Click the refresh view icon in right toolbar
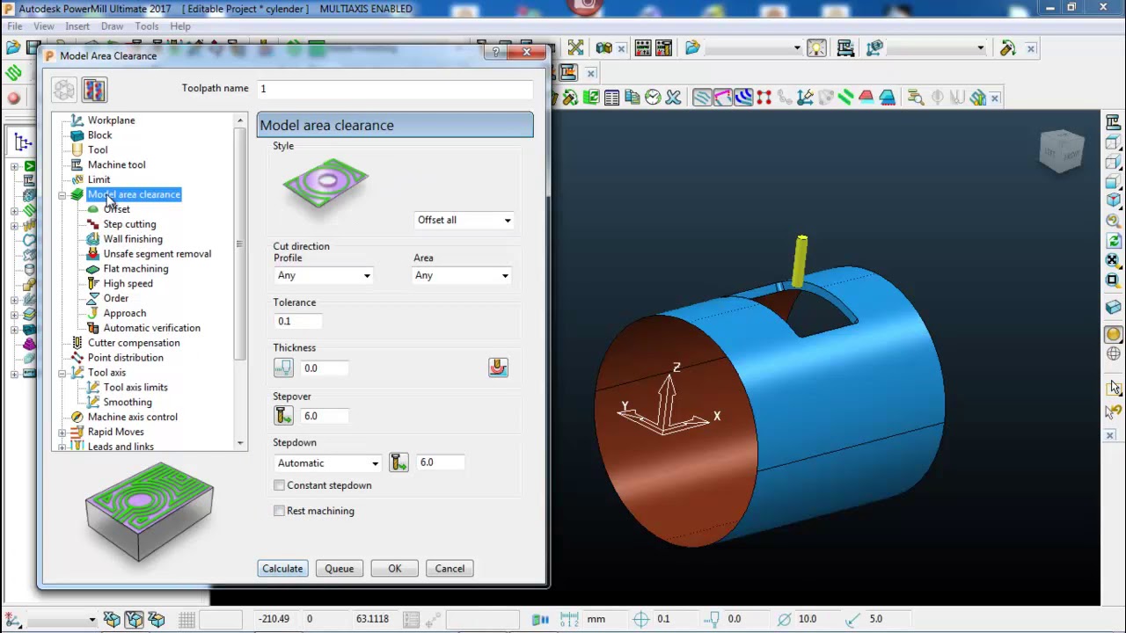Image resolution: width=1126 pixels, height=633 pixels. coord(1114,241)
